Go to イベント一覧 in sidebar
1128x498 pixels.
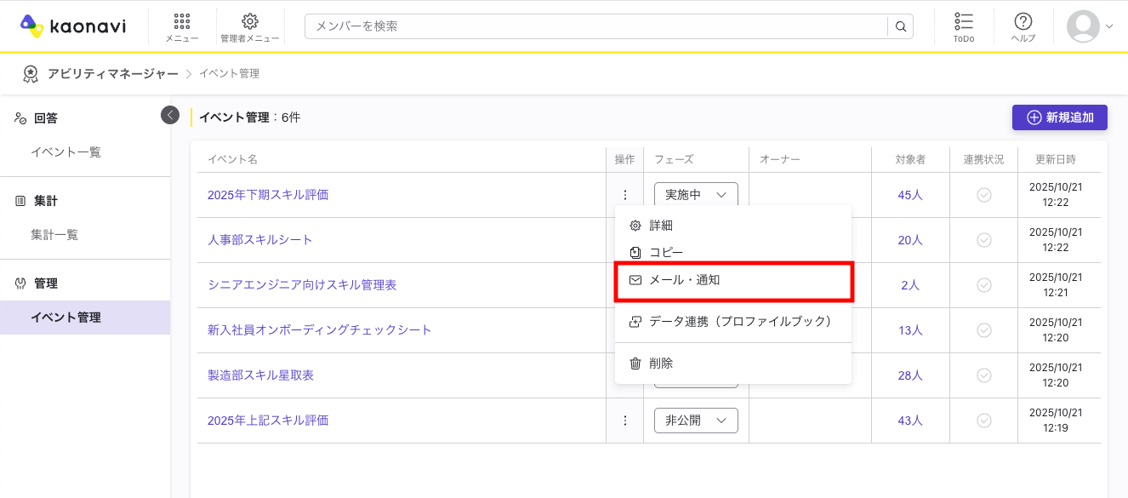pyautogui.click(x=66, y=152)
